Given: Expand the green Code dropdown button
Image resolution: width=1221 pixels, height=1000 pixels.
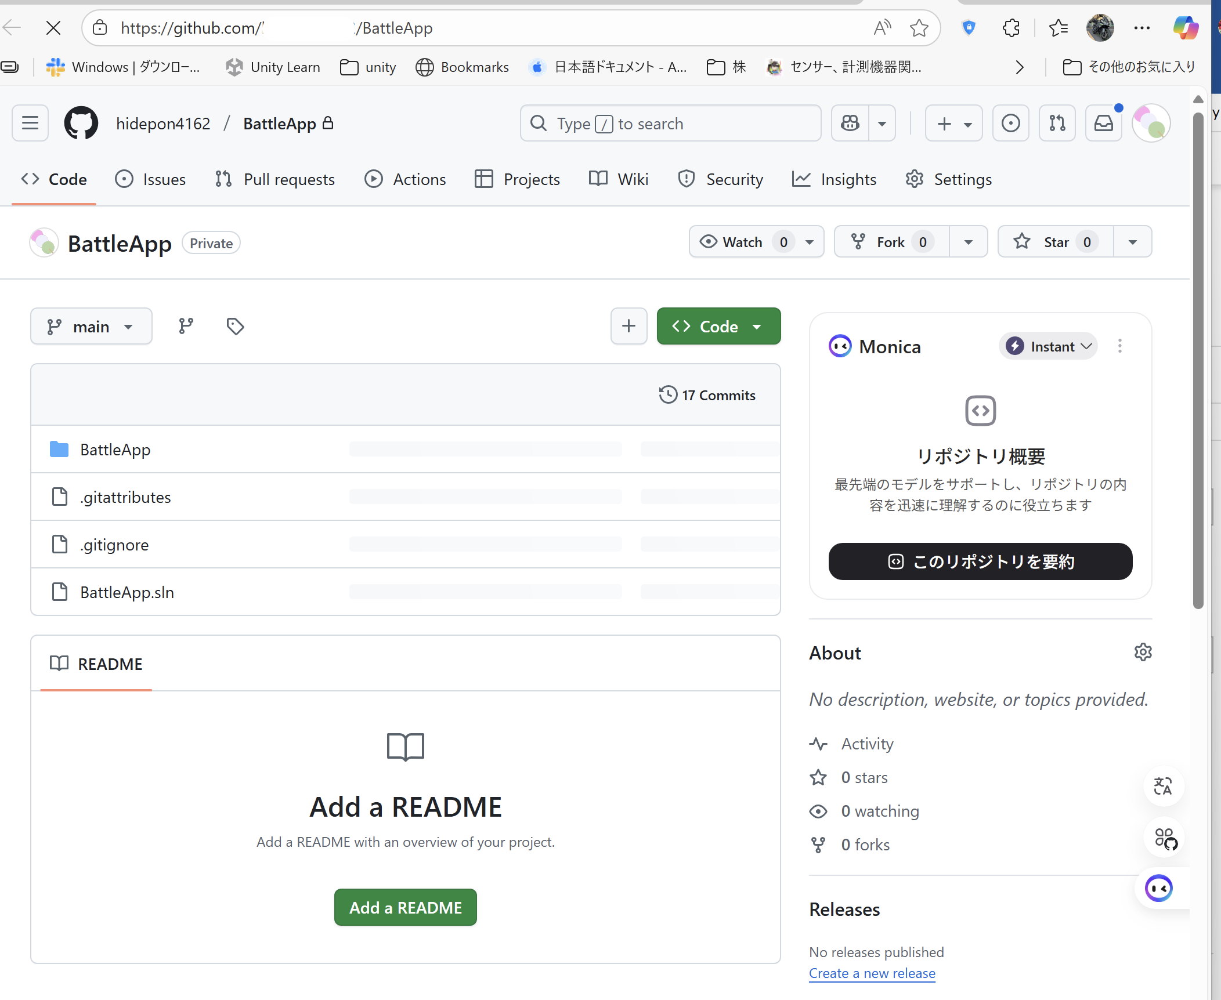Looking at the screenshot, I should (718, 326).
